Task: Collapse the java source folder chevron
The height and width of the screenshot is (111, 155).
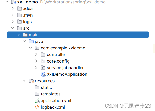Action: (x=24, y=41)
